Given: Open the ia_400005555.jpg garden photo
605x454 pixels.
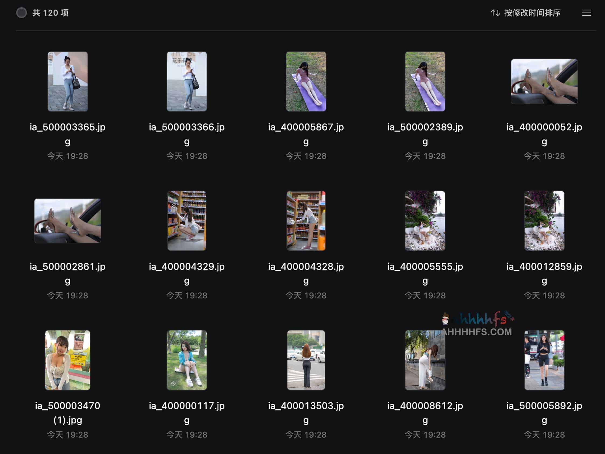Looking at the screenshot, I should 425,221.
